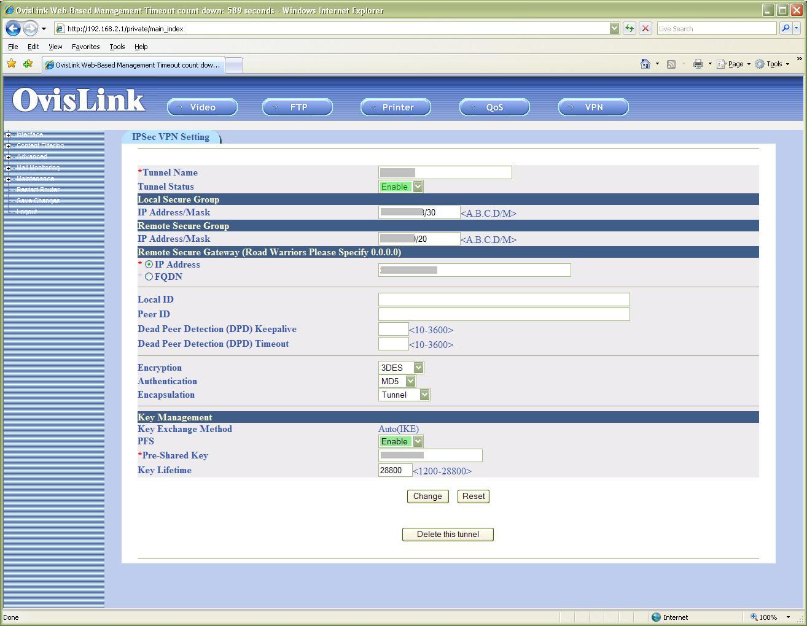Print the page using the printer icon
807x626 pixels.
pos(698,64)
